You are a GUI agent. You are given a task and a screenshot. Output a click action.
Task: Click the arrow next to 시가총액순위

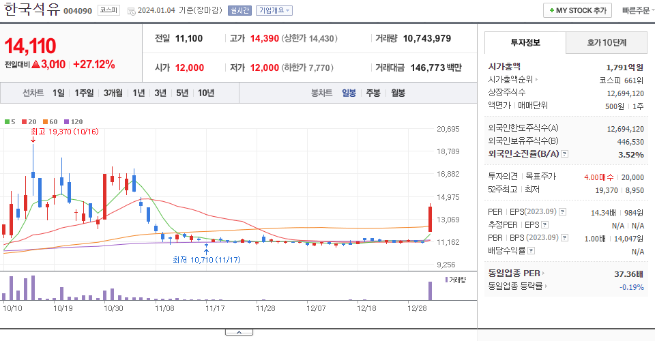click(536, 79)
